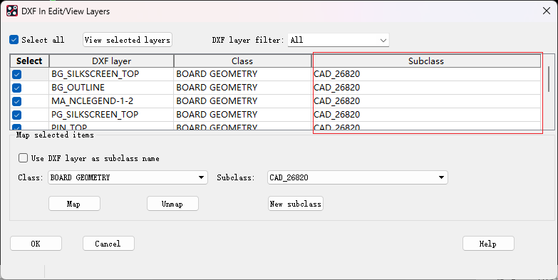Close the DXF In Edit/View Layers dialog

(547, 11)
